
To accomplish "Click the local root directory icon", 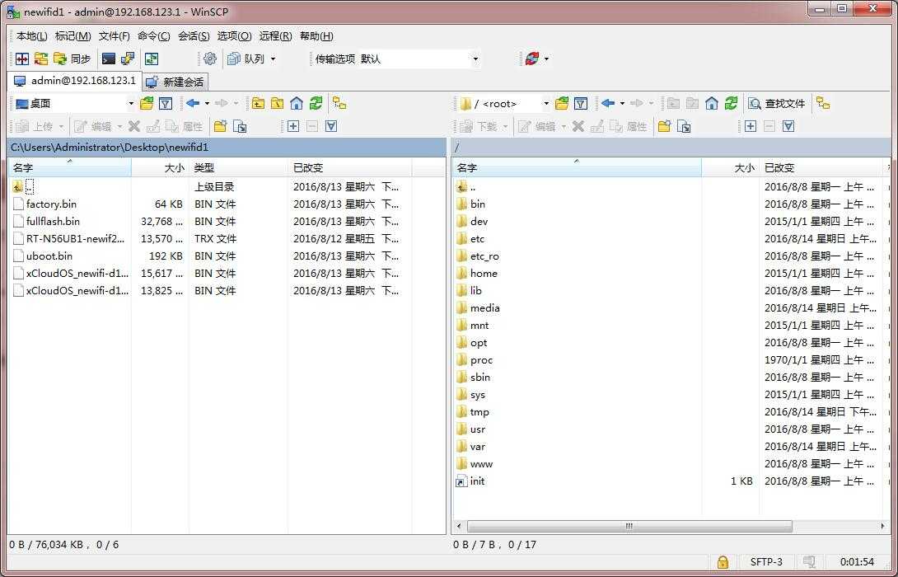I will point(277,104).
